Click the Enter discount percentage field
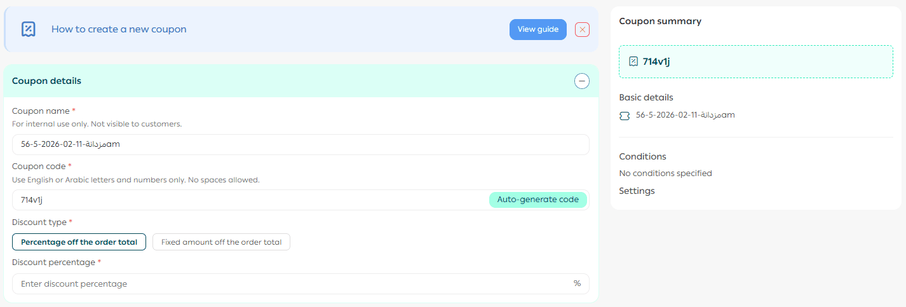906x307 pixels. [x=292, y=283]
